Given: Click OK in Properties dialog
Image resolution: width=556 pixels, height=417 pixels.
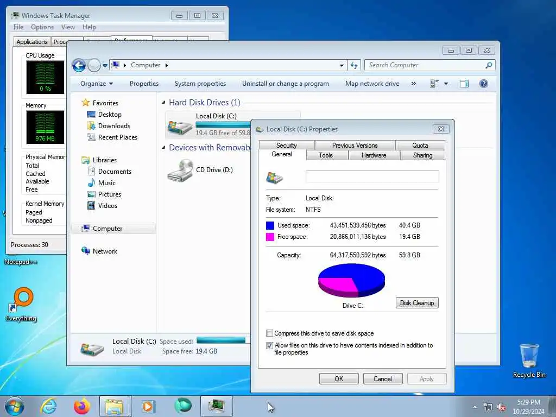Looking at the screenshot, I should pos(339,378).
